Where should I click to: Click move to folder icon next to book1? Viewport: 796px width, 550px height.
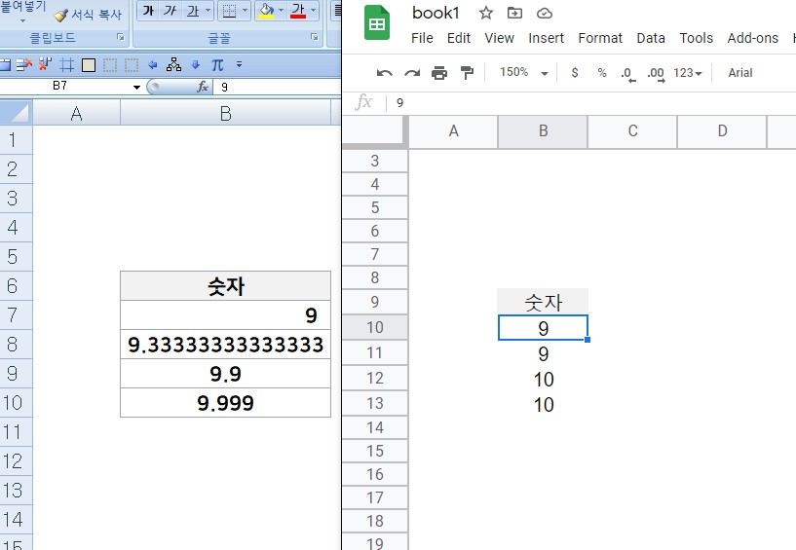(514, 14)
